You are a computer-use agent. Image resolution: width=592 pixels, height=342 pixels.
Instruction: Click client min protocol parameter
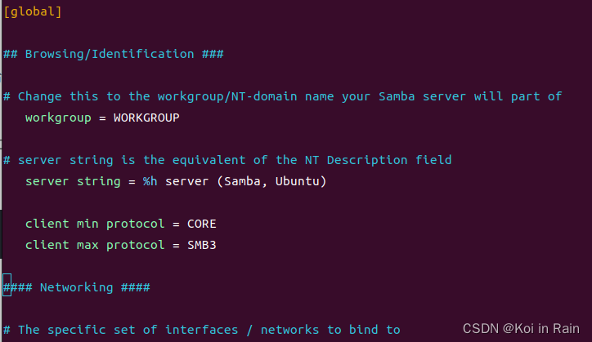coord(95,224)
